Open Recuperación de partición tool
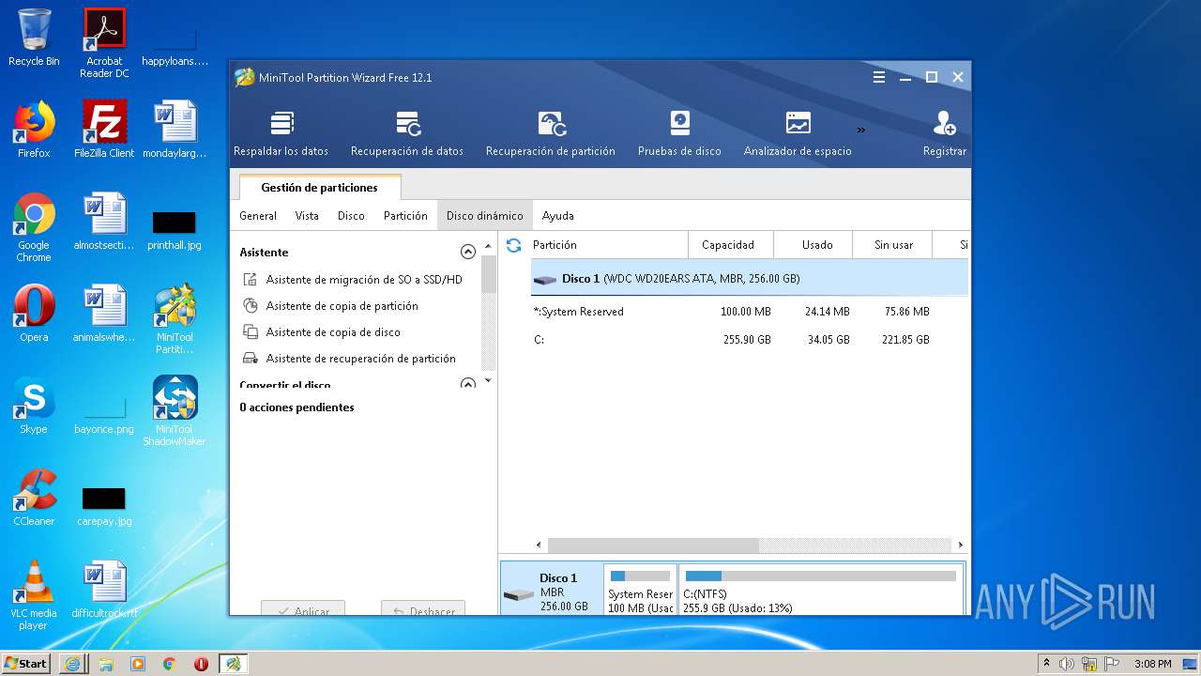The height and width of the screenshot is (676, 1201). tap(551, 133)
